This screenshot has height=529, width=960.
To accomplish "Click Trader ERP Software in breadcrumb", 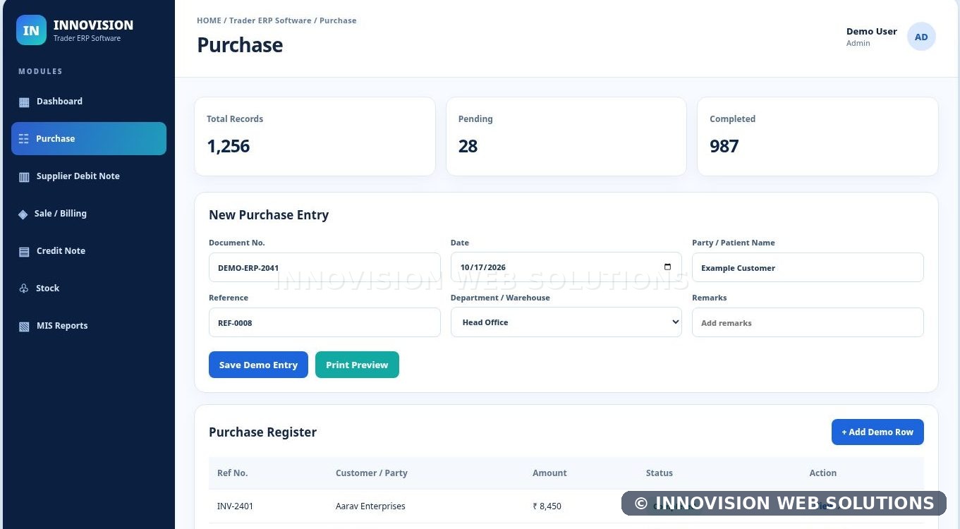I will (x=270, y=20).
